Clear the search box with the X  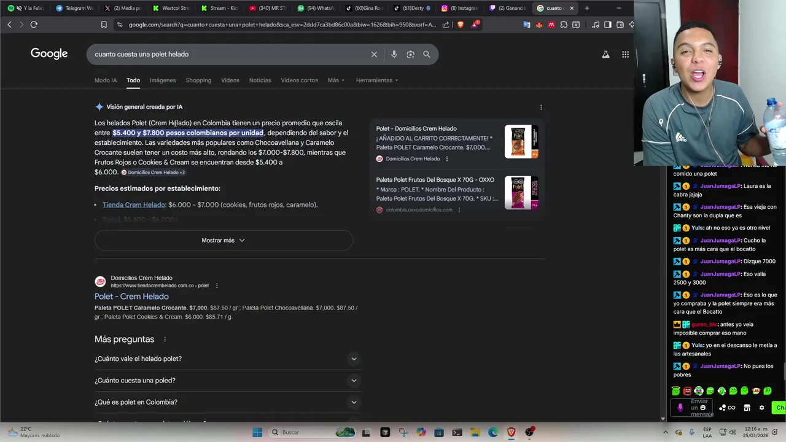click(374, 54)
